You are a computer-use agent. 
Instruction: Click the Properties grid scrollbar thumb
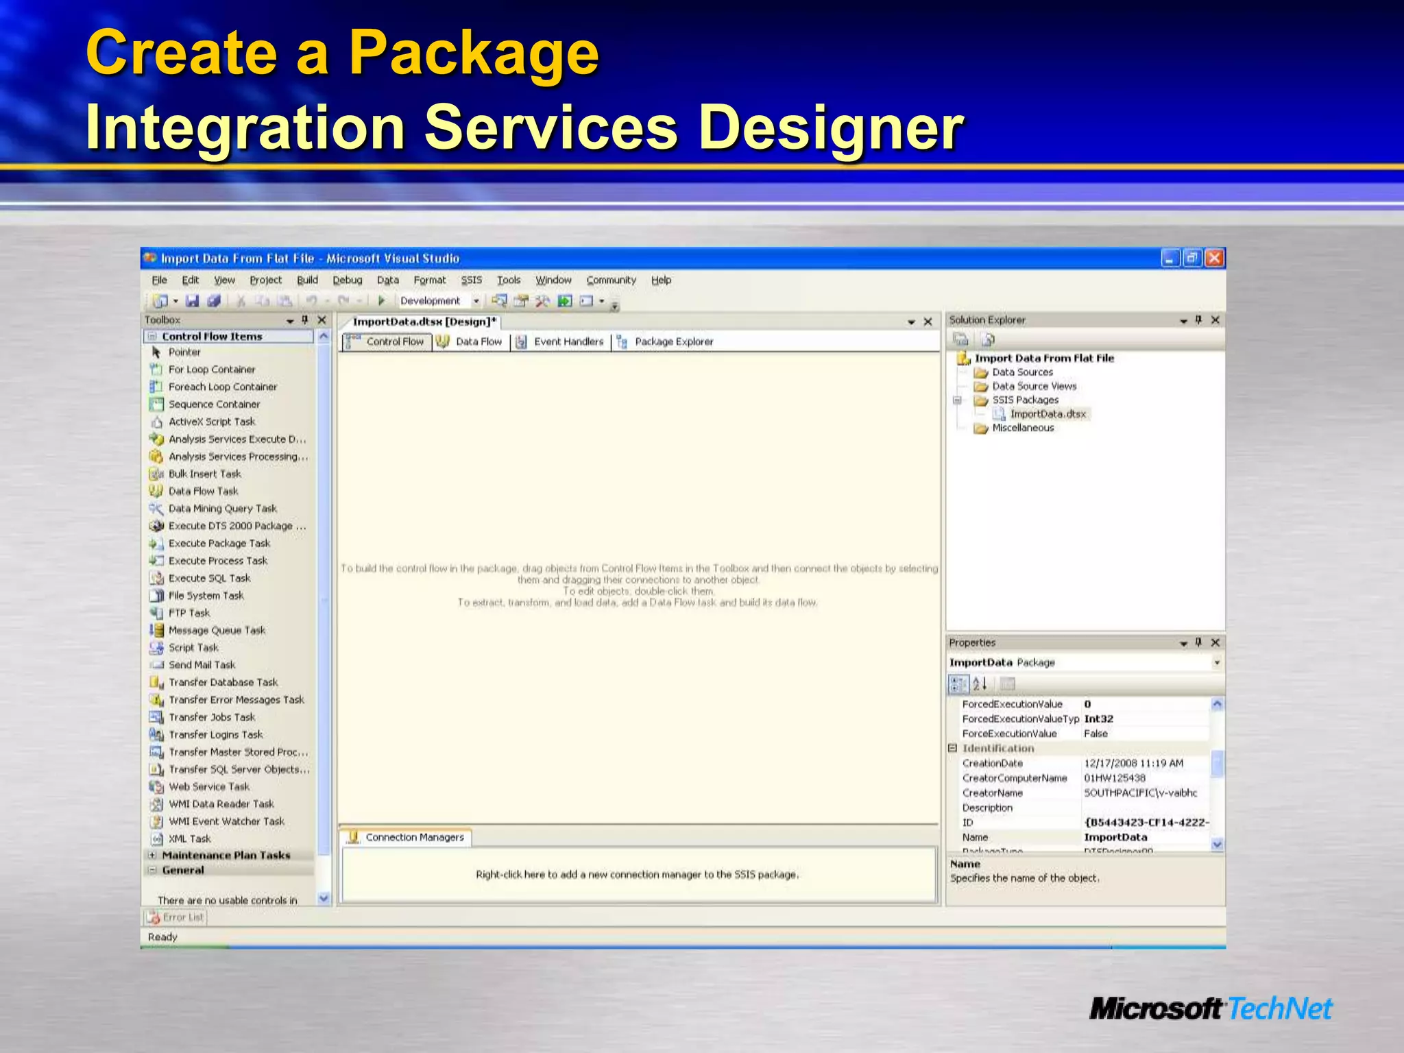tap(1217, 764)
